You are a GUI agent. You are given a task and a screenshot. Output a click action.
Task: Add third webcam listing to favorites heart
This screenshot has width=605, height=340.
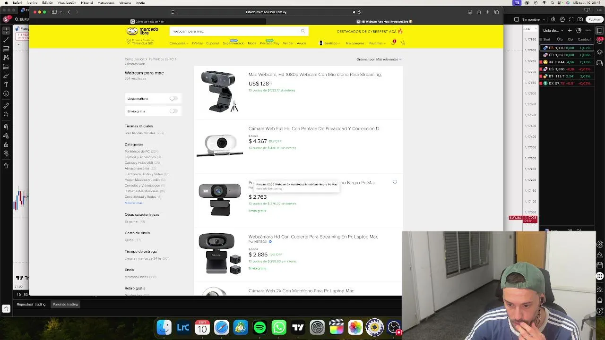coord(395,182)
